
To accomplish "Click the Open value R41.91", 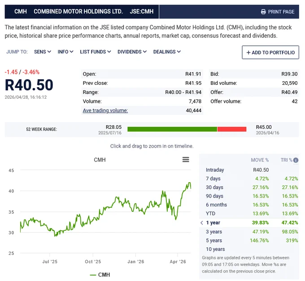I will 193,74.
